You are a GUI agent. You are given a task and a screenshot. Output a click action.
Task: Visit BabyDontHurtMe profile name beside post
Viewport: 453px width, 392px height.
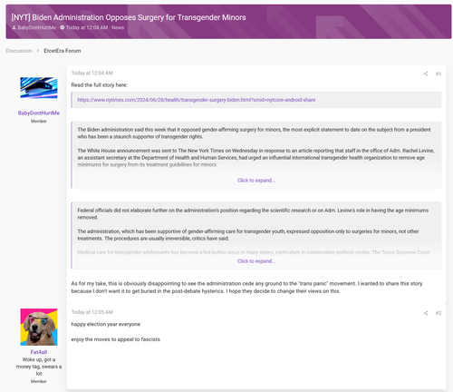coord(39,113)
